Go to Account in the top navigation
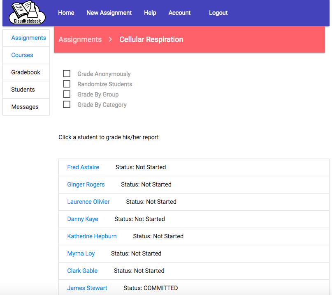This screenshot has height=295, width=332. [179, 13]
